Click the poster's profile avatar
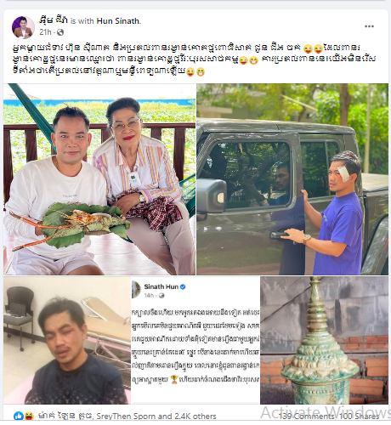Viewport: 391px width, 425px height. pyautogui.click(x=23, y=27)
